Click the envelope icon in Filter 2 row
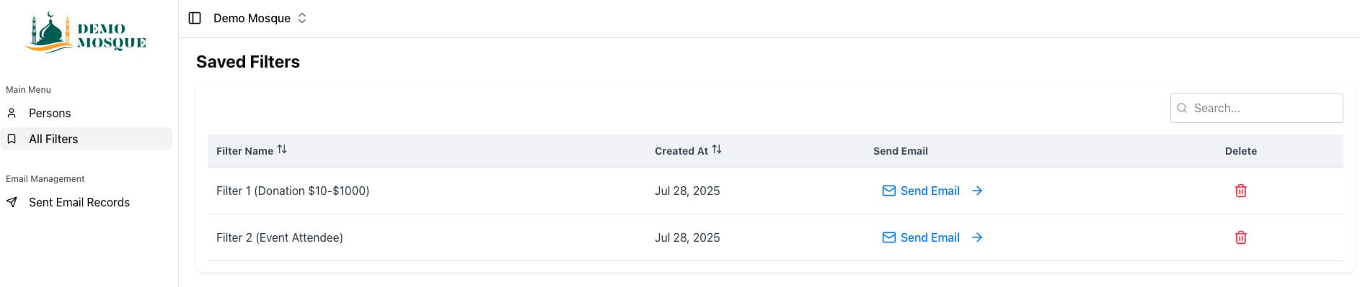The height and width of the screenshot is (287, 1360). point(889,237)
